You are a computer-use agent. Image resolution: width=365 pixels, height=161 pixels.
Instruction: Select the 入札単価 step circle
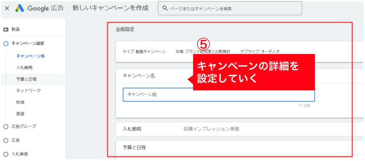(x=6, y=154)
